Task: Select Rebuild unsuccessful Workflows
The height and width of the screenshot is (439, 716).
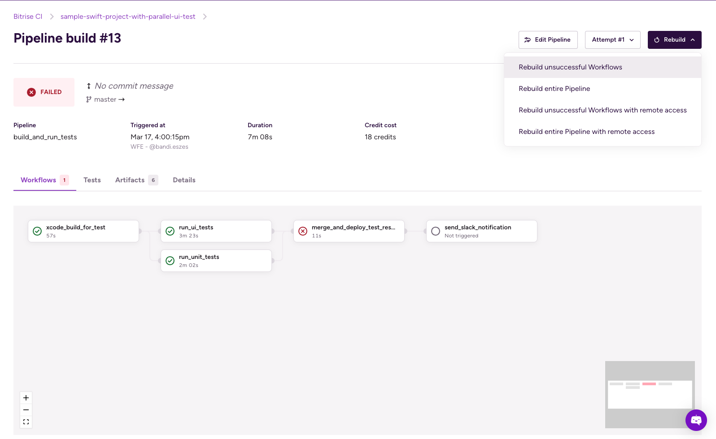Action: pyautogui.click(x=602, y=67)
